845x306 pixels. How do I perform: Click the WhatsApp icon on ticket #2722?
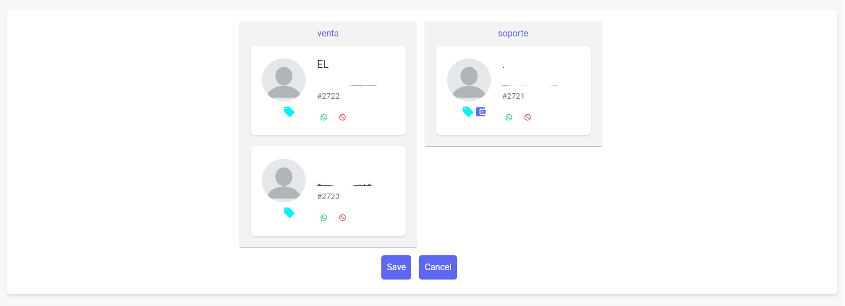tap(324, 117)
